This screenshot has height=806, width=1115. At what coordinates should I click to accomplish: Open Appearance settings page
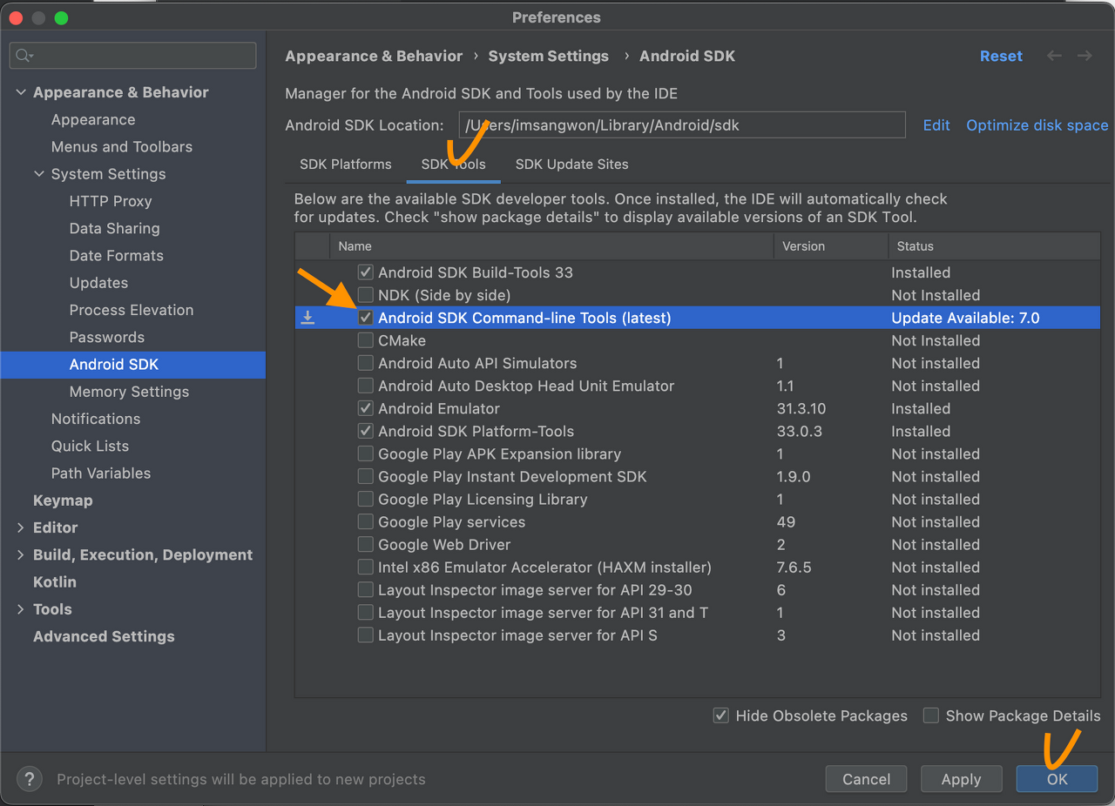(93, 119)
